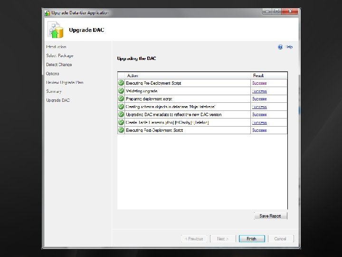Open Success link for Preparing deployment script
Viewport: 342px width, 257px height.
point(259,99)
